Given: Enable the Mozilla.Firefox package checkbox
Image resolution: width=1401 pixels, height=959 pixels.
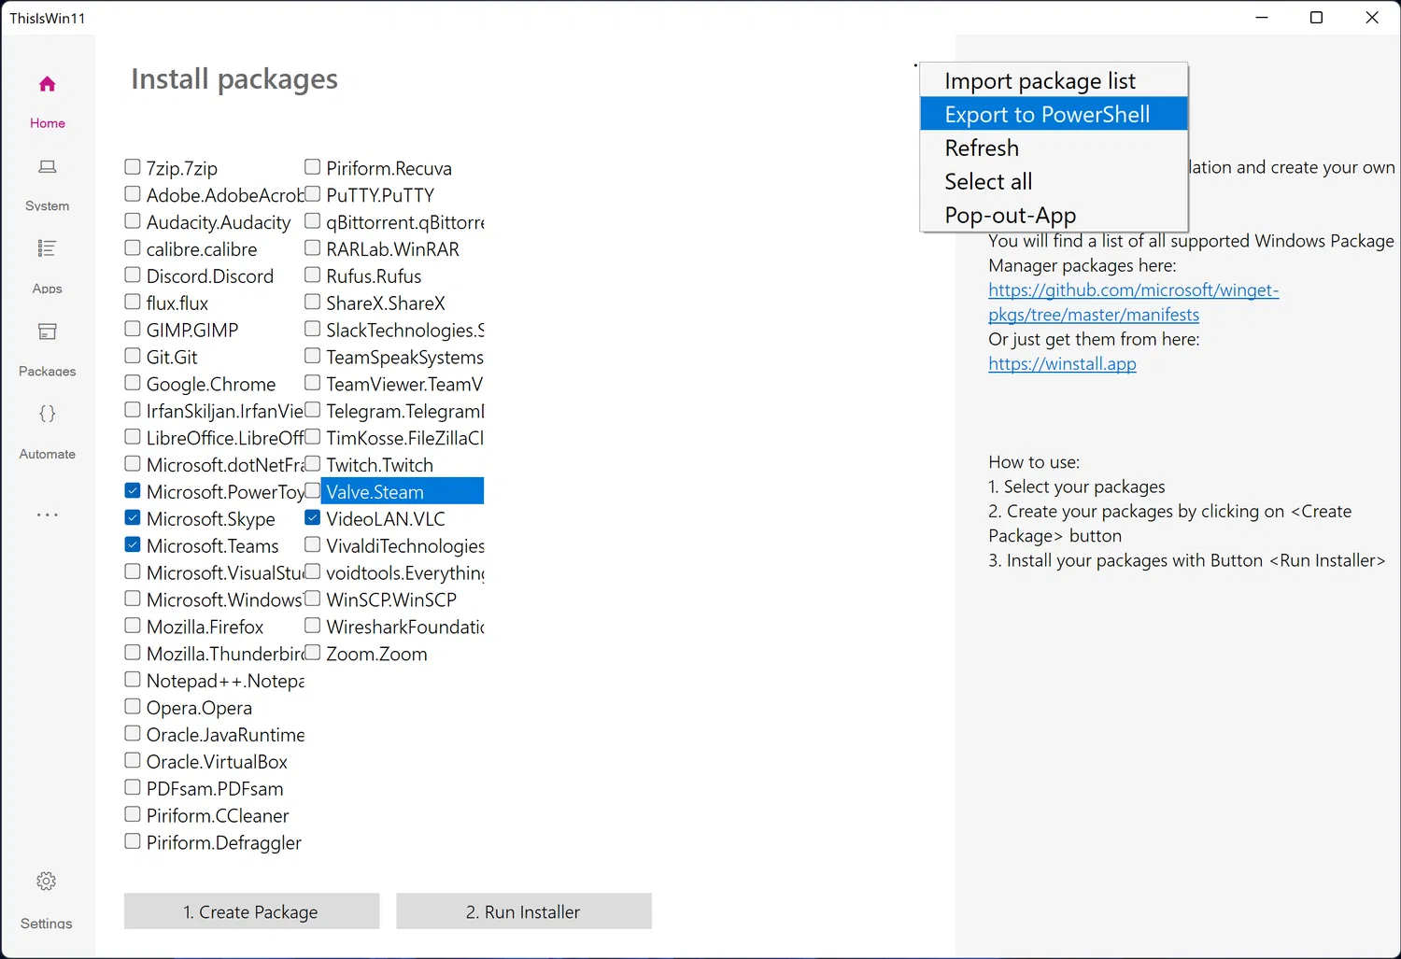Looking at the screenshot, I should pyautogui.click(x=133, y=627).
